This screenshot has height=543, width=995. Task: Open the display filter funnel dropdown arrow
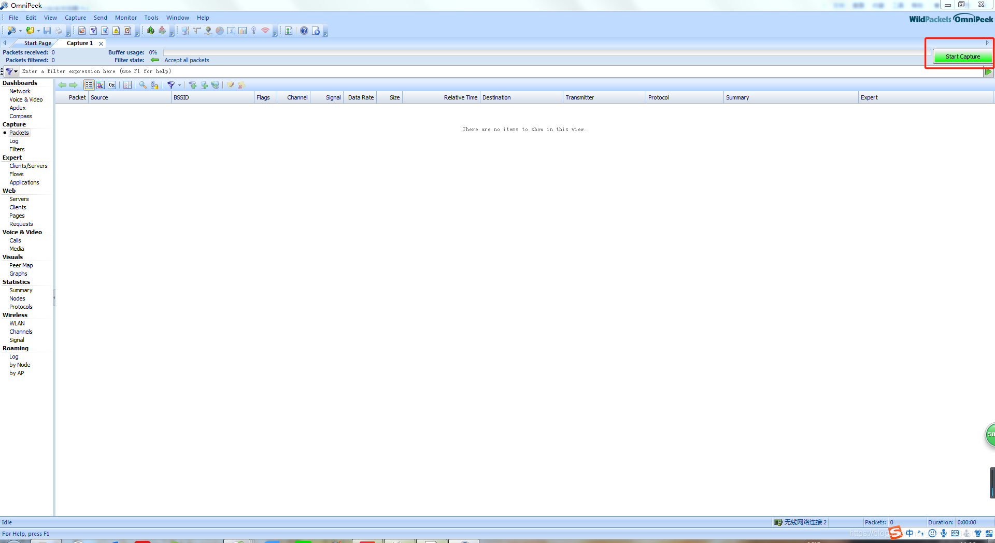[179, 85]
